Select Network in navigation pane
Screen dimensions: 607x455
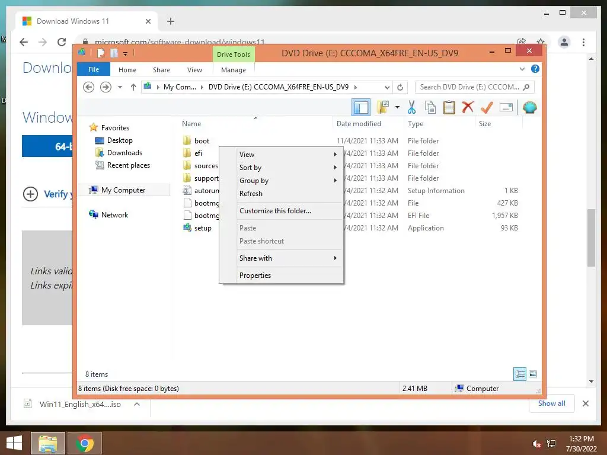[114, 214]
